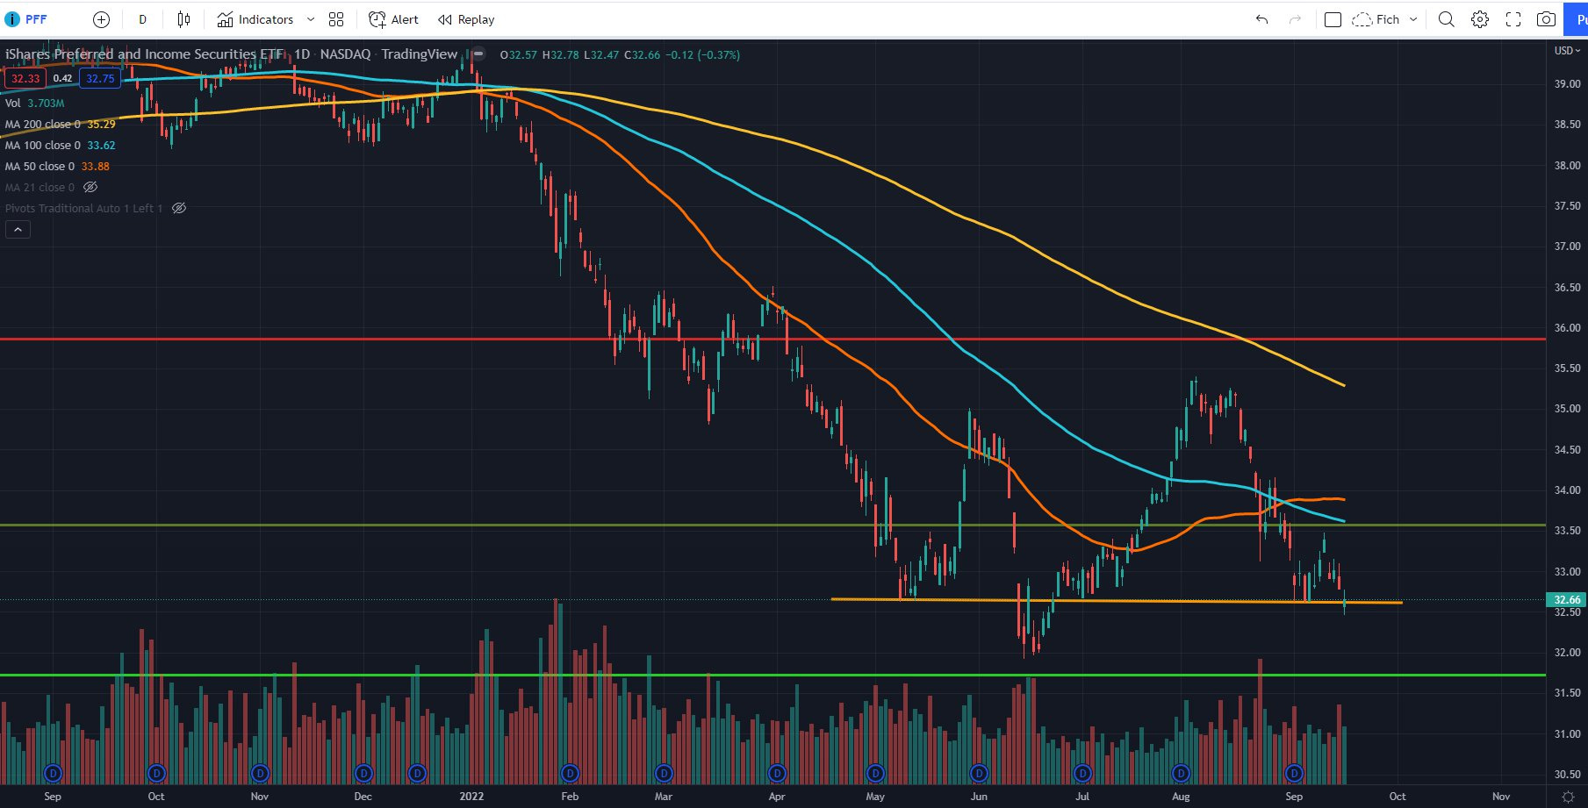The image size is (1588, 808).
Task: Select the MA 50 close indicator legend
Action: [57, 167]
